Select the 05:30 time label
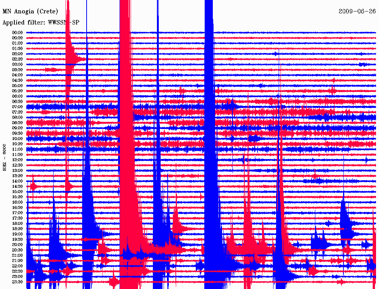This screenshot has width=379, height=289. (x=17, y=91)
